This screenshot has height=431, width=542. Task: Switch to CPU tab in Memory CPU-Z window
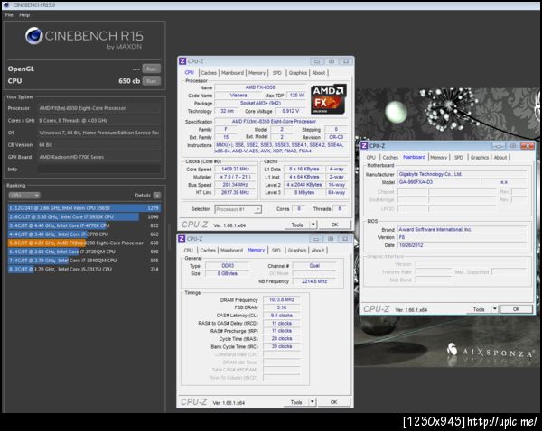(x=189, y=250)
